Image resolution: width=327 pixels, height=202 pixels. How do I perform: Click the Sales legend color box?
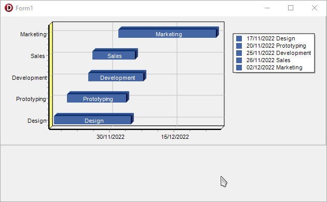239,60
